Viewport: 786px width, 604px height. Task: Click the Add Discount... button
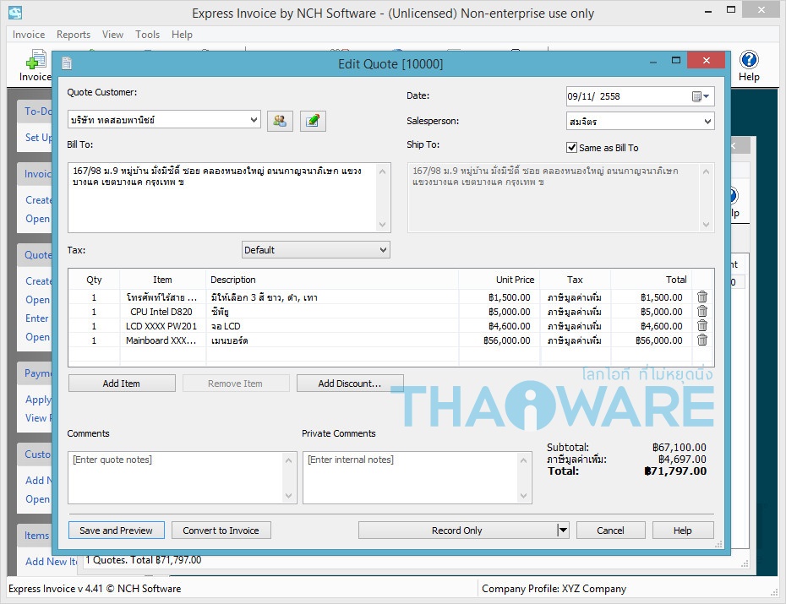pyautogui.click(x=350, y=384)
